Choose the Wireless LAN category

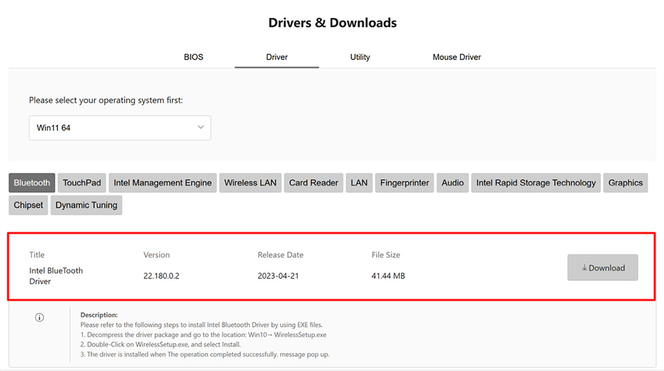click(x=250, y=183)
